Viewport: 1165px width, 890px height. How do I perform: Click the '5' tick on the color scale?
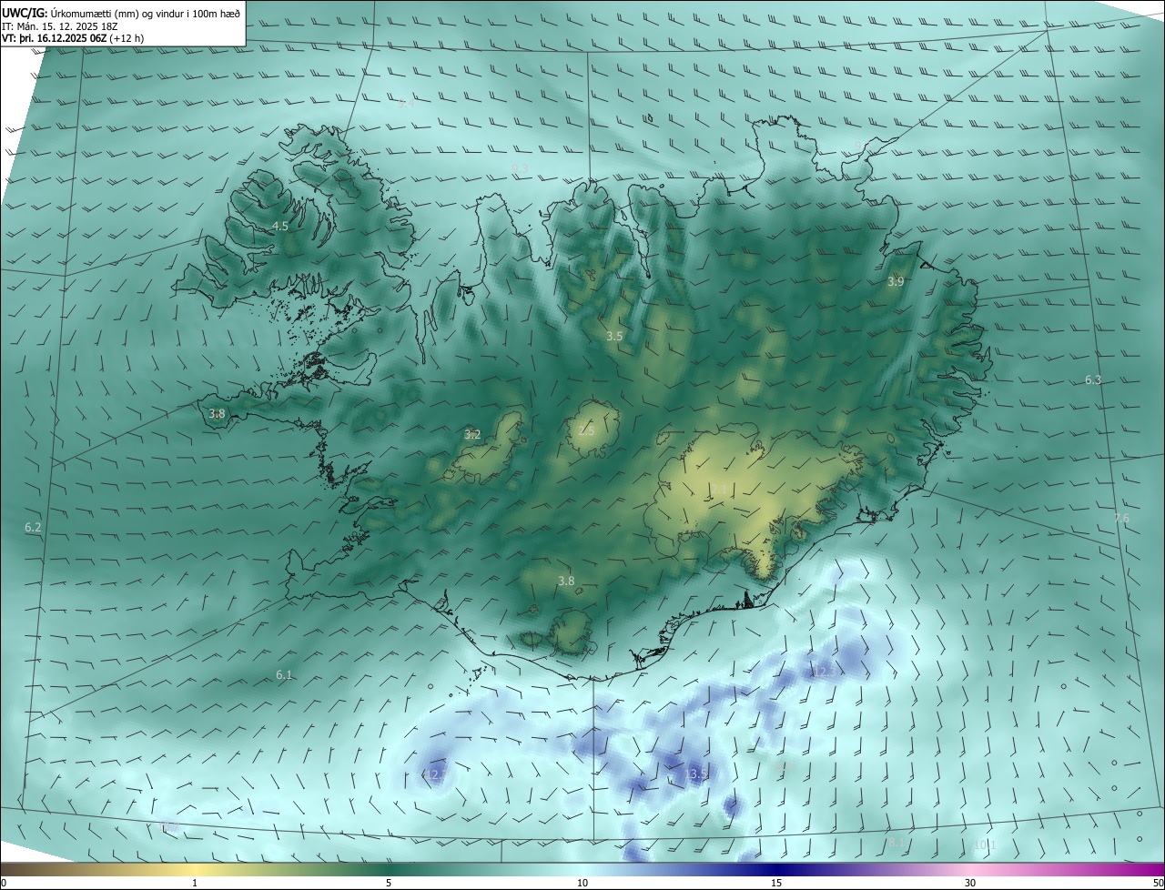click(389, 883)
